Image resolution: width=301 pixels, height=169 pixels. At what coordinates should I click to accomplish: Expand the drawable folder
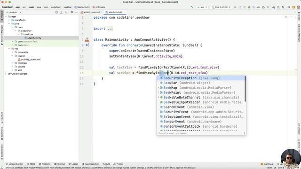pyautogui.click(x=12, y=52)
